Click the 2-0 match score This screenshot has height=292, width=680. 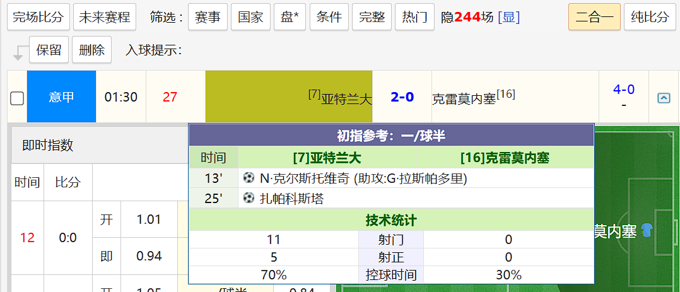[x=402, y=97]
